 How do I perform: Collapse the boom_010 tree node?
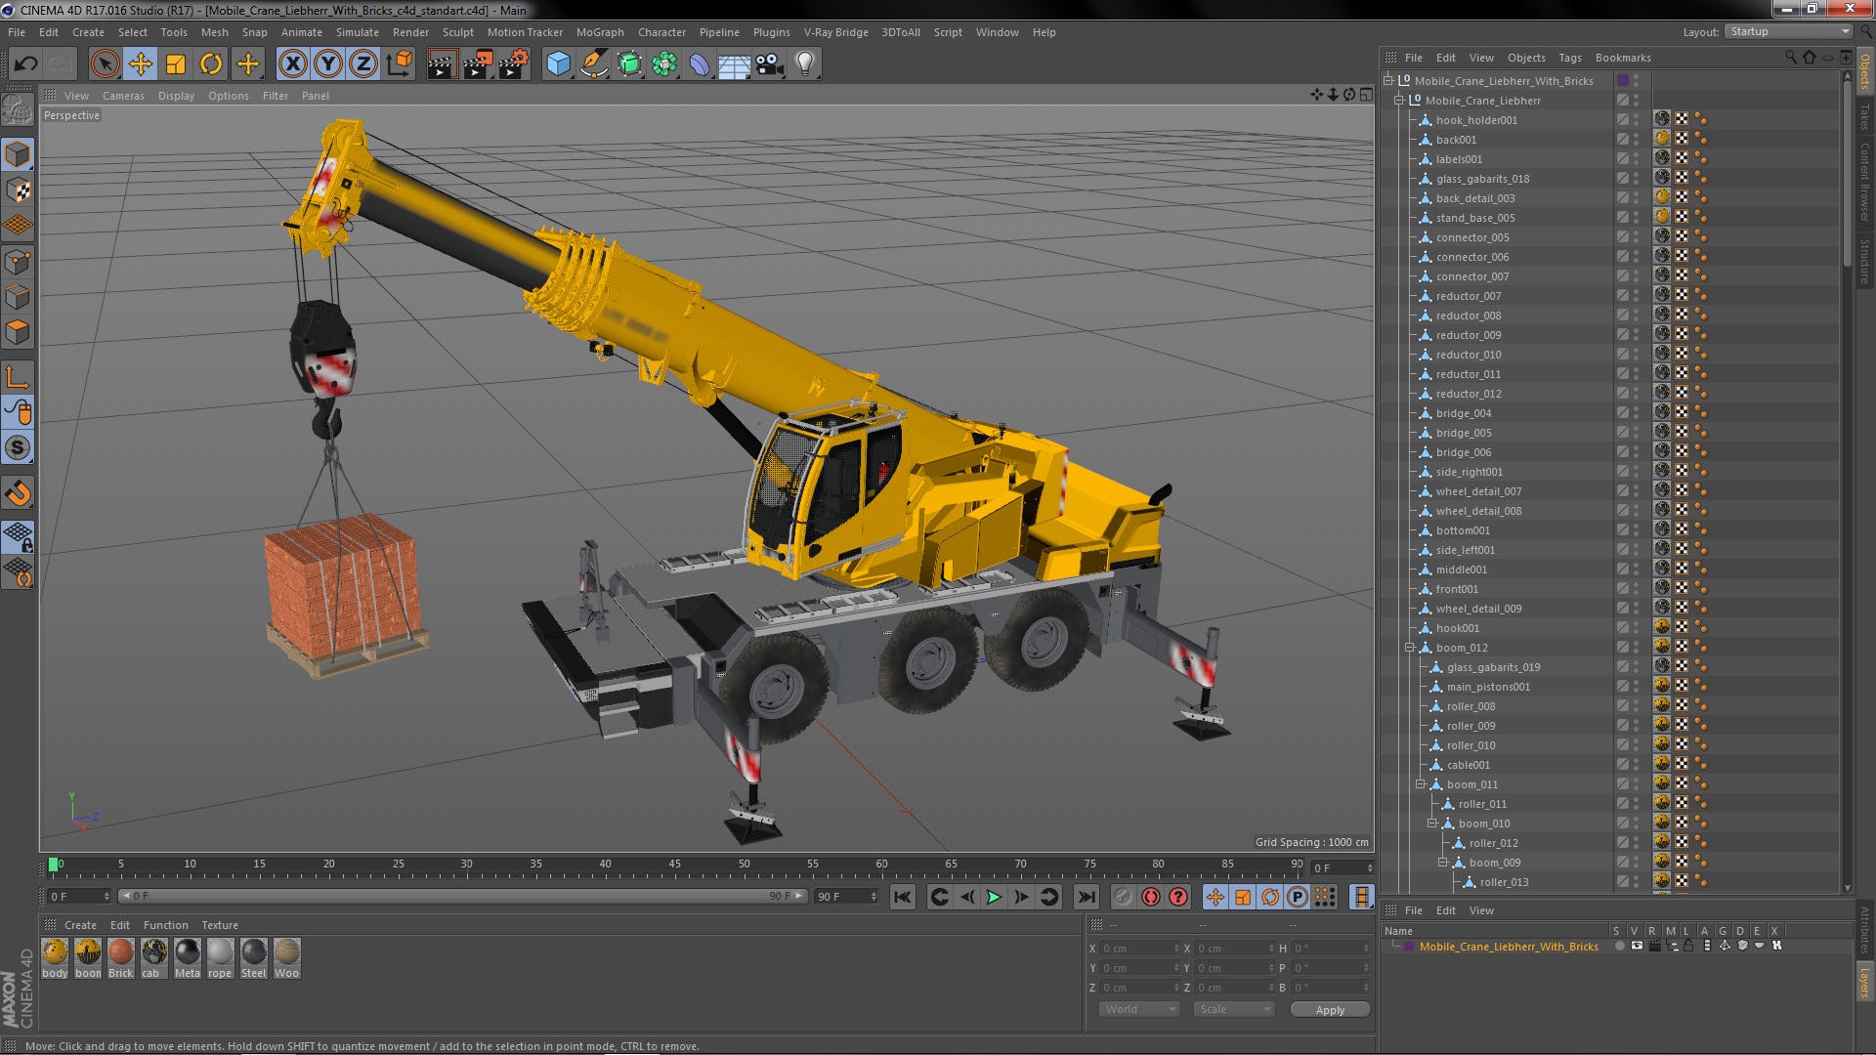pyautogui.click(x=1432, y=823)
